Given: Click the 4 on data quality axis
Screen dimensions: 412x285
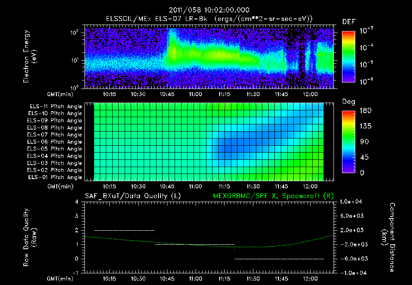Looking at the screenshot, I should click(x=76, y=202).
